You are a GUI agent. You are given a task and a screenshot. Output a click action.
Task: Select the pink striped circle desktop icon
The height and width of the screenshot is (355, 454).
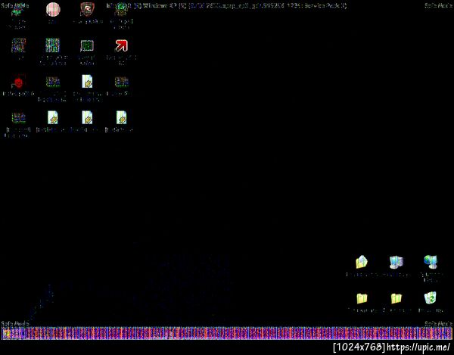point(53,10)
